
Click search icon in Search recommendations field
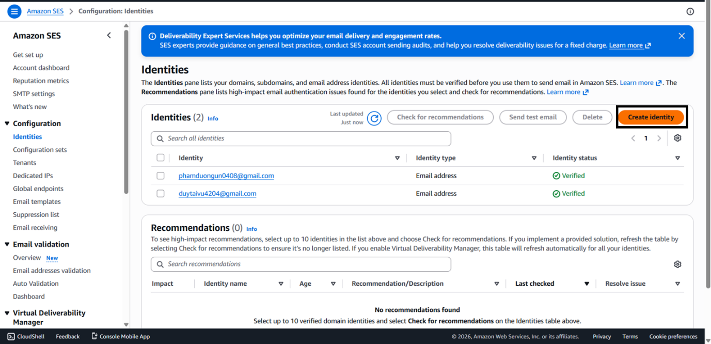point(160,264)
